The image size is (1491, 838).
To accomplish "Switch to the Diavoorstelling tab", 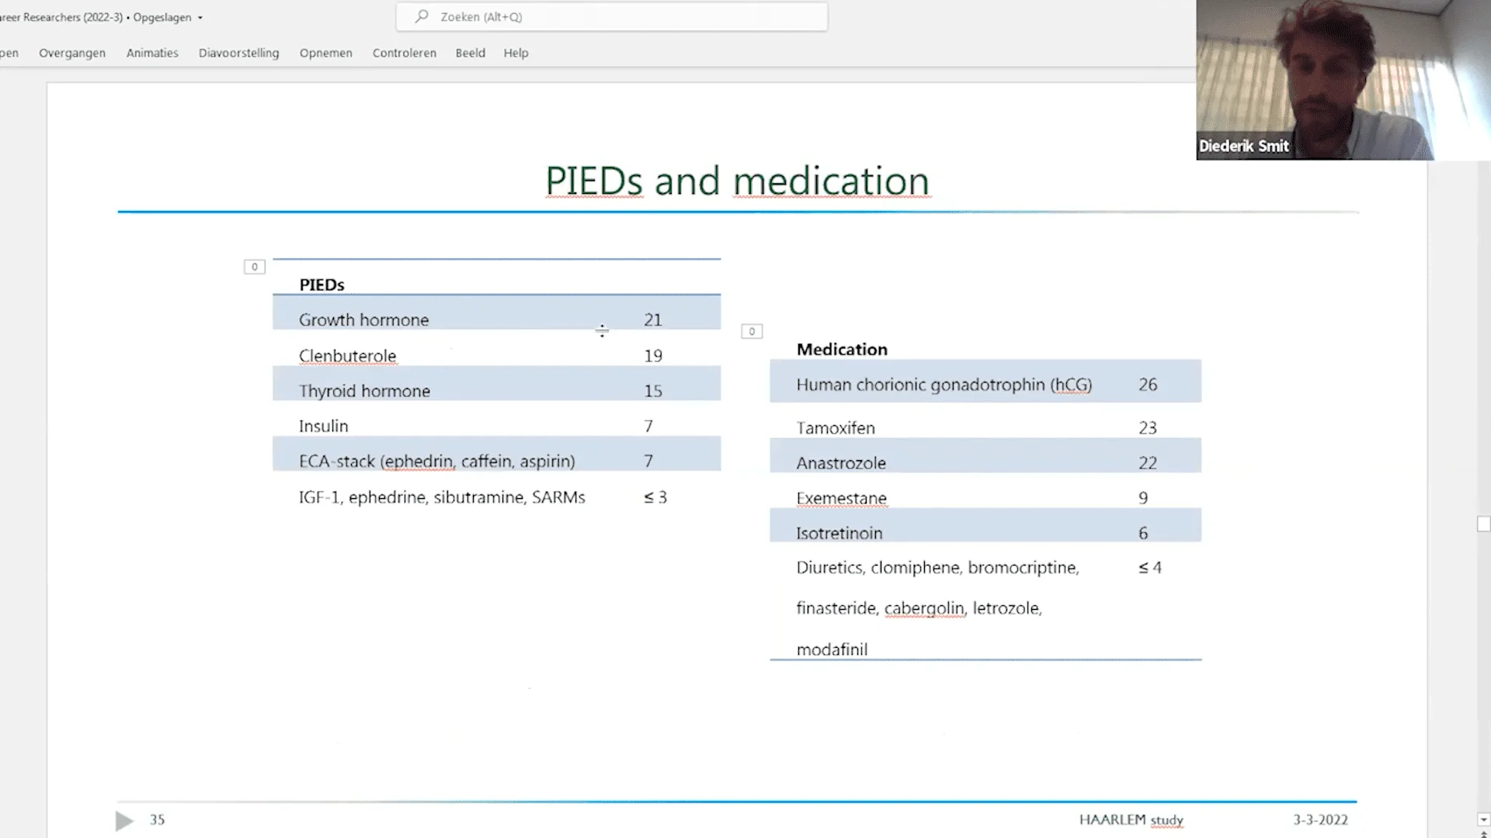I will pyautogui.click(x=238, y=53).
